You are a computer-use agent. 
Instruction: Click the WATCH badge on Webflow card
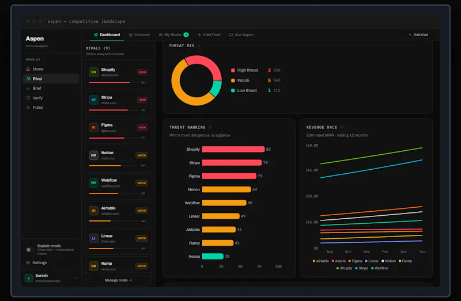coord(141,183)
